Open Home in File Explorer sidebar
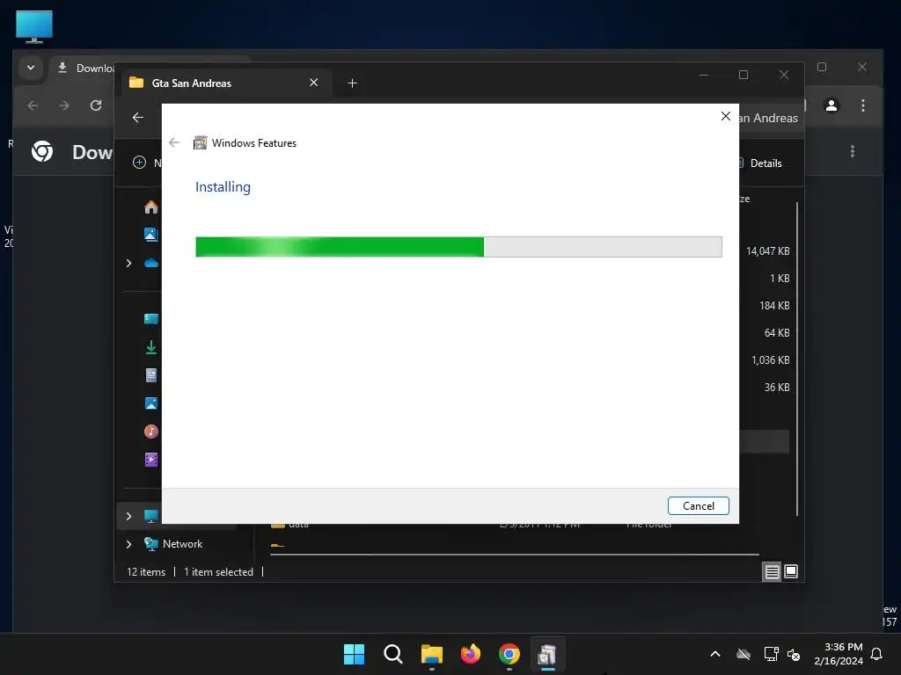 tap(151, 207)
